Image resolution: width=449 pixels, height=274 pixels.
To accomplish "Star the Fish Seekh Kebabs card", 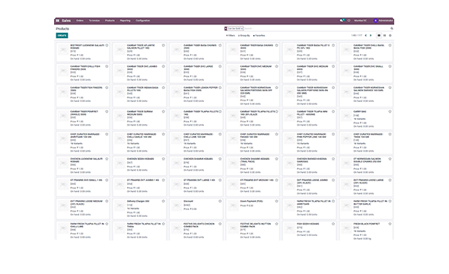I will pyautogui.click(x=333, y=224).
